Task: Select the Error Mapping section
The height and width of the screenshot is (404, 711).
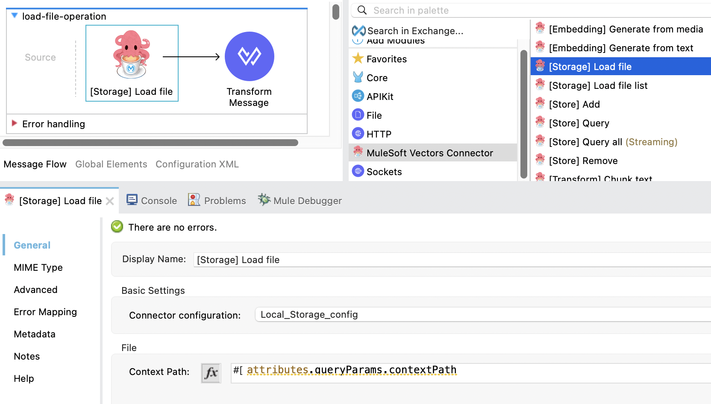Action: 45,312
